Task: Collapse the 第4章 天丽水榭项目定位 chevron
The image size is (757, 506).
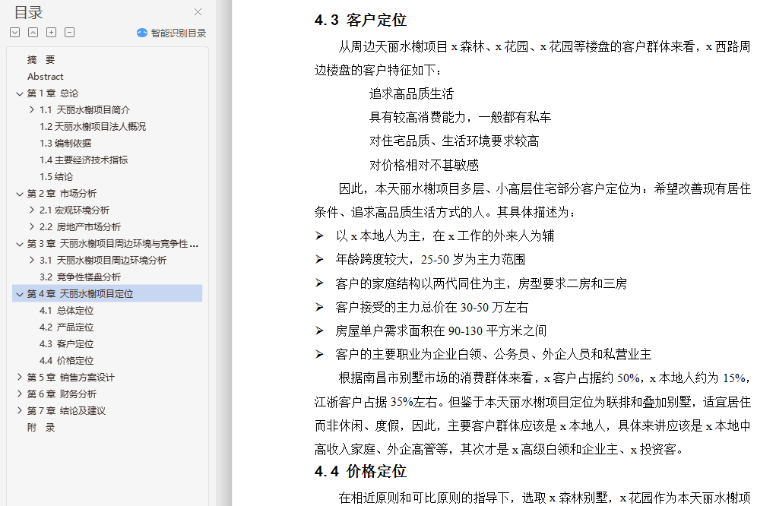Action: [19, 294]
